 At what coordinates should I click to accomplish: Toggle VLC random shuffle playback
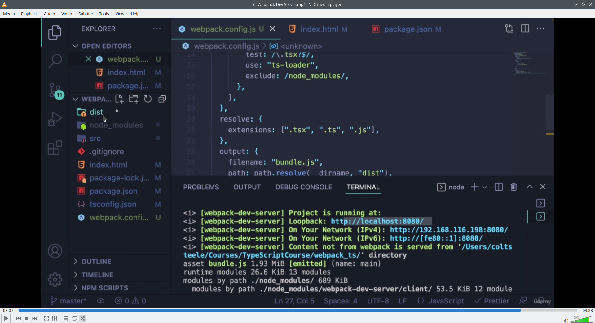pos(83,318)
